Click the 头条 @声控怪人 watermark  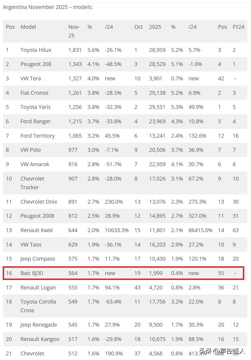tap(222, 351)
